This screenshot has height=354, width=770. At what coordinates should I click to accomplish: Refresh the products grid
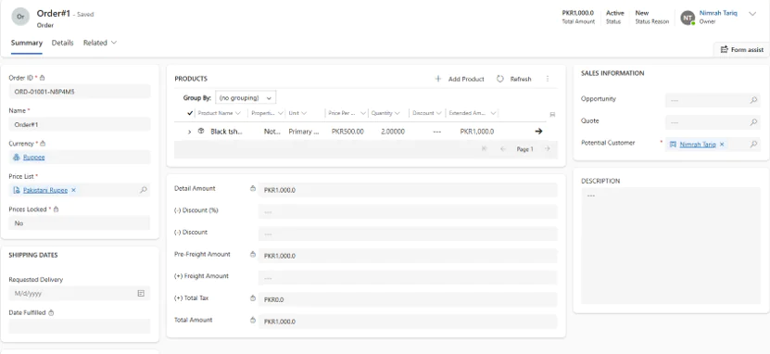(513, 79)
